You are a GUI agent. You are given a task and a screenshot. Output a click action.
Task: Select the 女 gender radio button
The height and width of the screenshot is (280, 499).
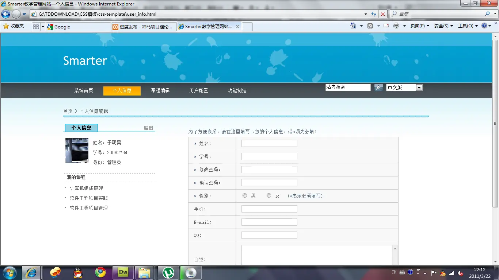269,196
